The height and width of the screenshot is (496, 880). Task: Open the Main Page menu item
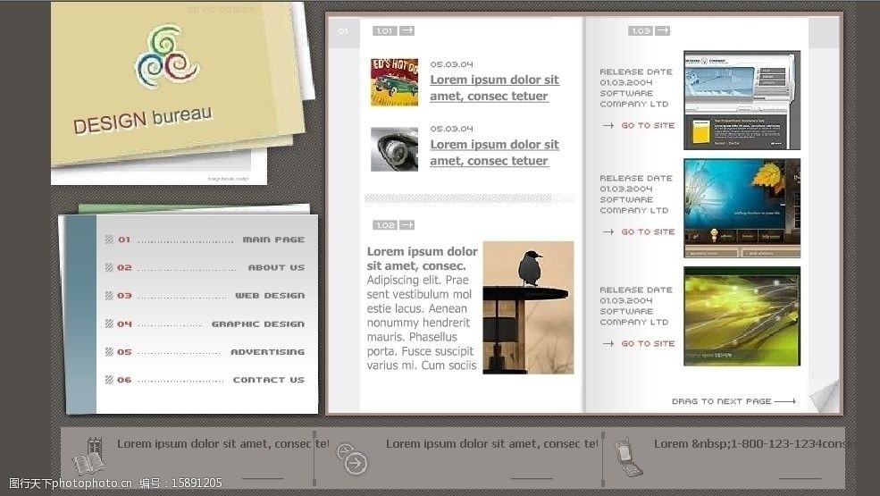pyautogui.click(x=273, y=240)
